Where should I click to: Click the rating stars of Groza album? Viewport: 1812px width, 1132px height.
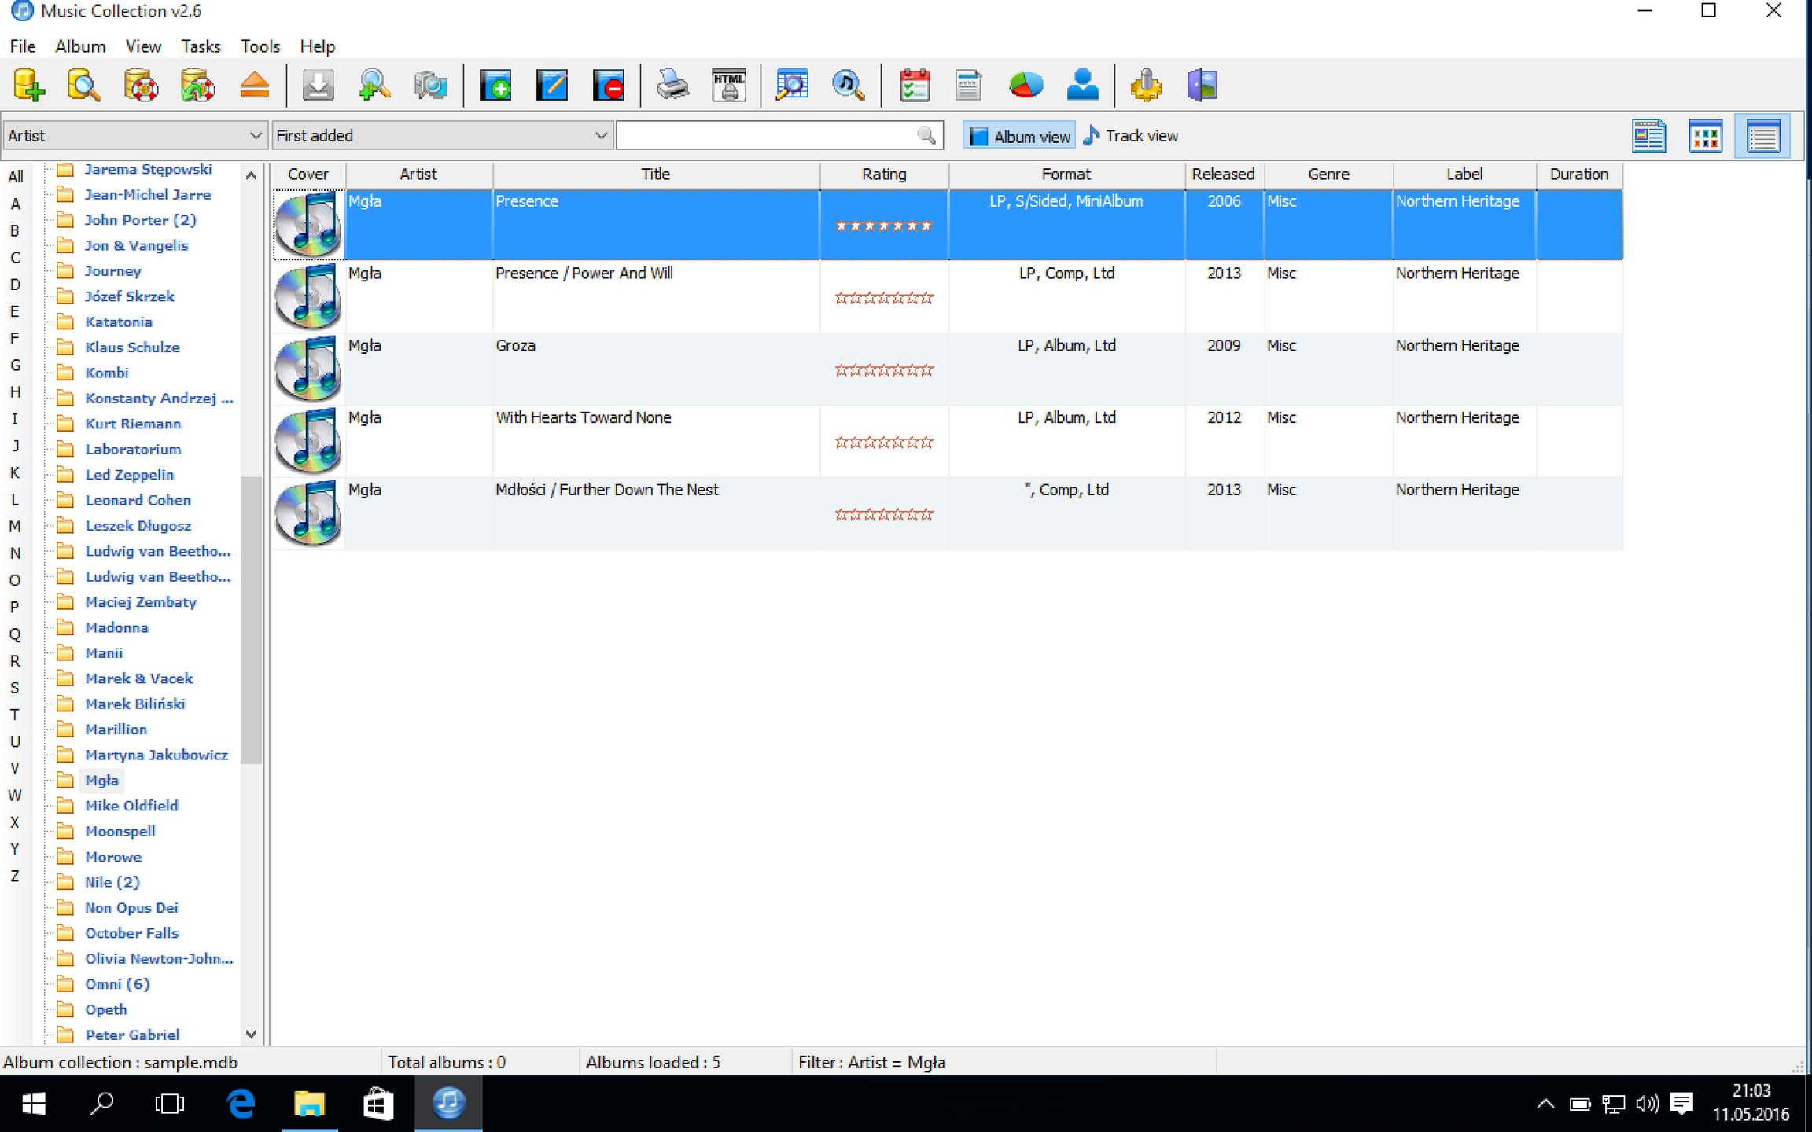(x=884, y=370)
